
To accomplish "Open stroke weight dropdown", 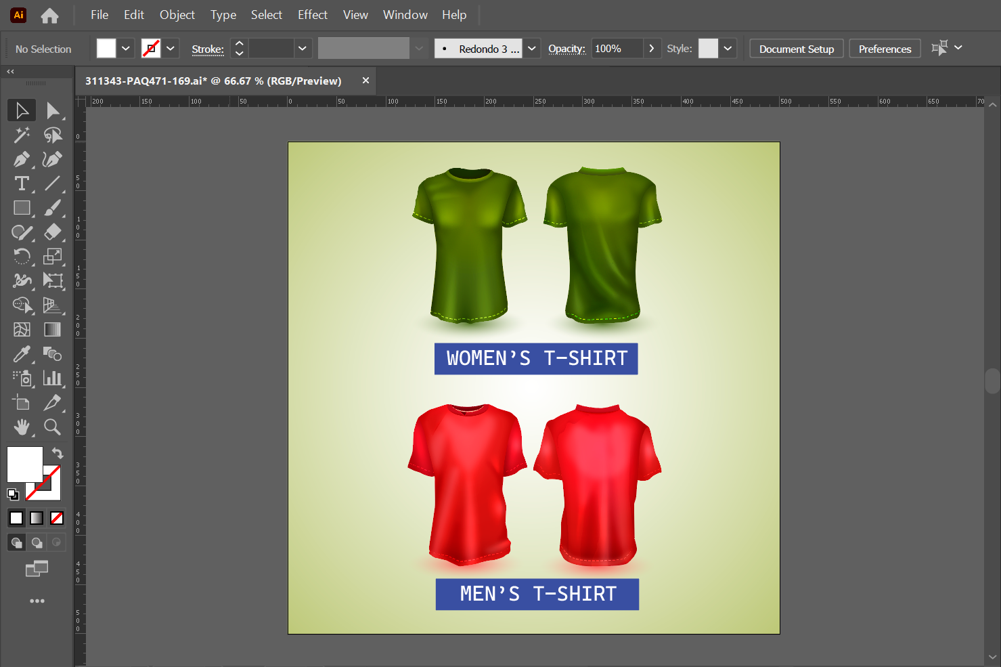I will pyautogui.click(x=303, y=49).
